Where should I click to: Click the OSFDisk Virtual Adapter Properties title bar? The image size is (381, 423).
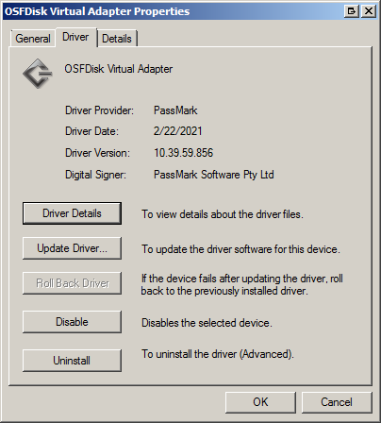(173, 11)
